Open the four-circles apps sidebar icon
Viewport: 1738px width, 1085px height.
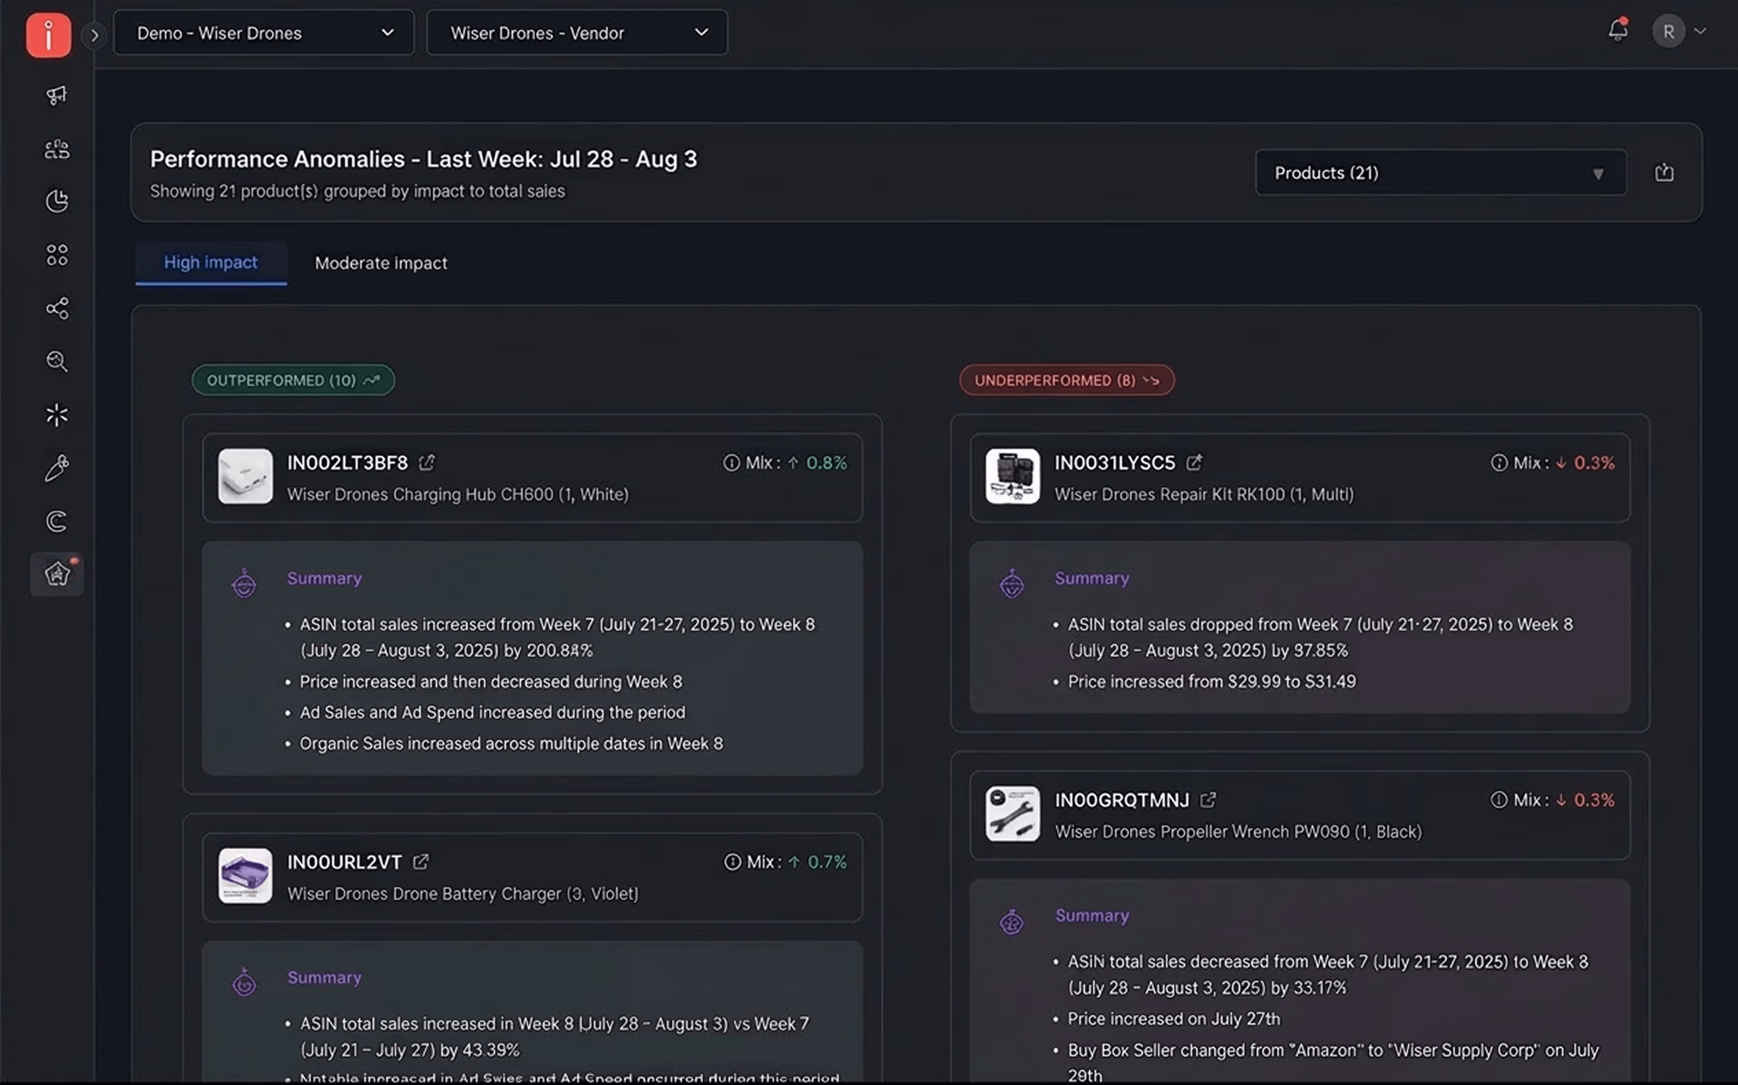(57, 254)
